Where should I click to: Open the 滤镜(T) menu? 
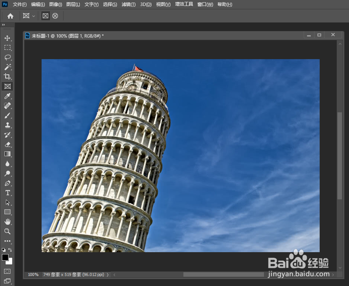point(128,4)
